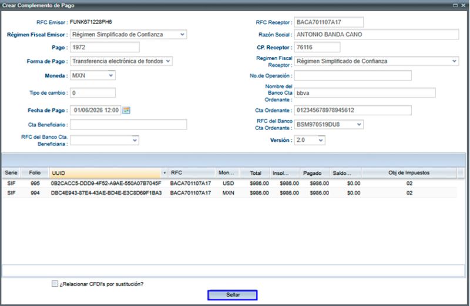The width and height of the screenshot is (470, 306).
Task: Sort by the Saldo... column header
Action: 345,173
